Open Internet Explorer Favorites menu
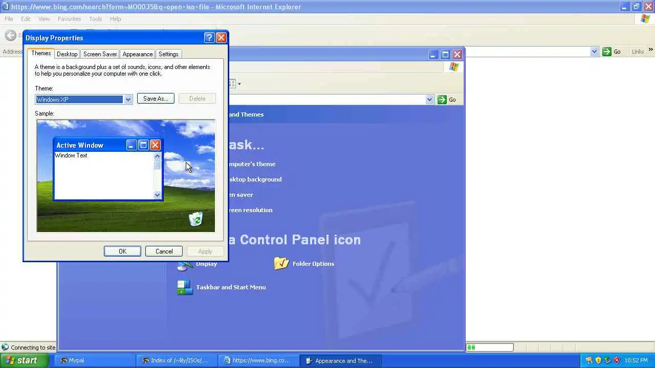 click(x=69, y=19)
